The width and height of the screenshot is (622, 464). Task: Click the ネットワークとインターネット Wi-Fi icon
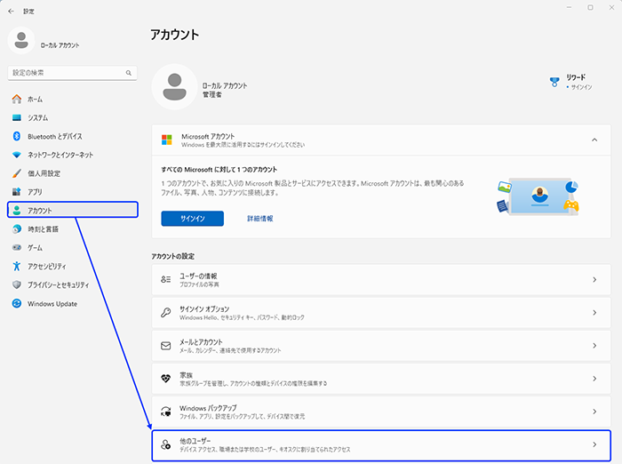16,155
